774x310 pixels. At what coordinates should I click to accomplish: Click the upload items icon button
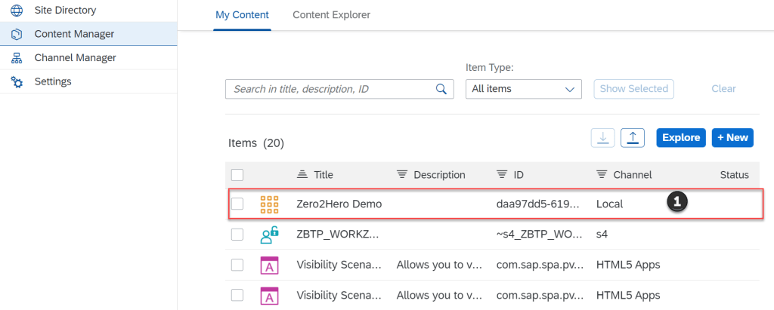pos(632,137)
